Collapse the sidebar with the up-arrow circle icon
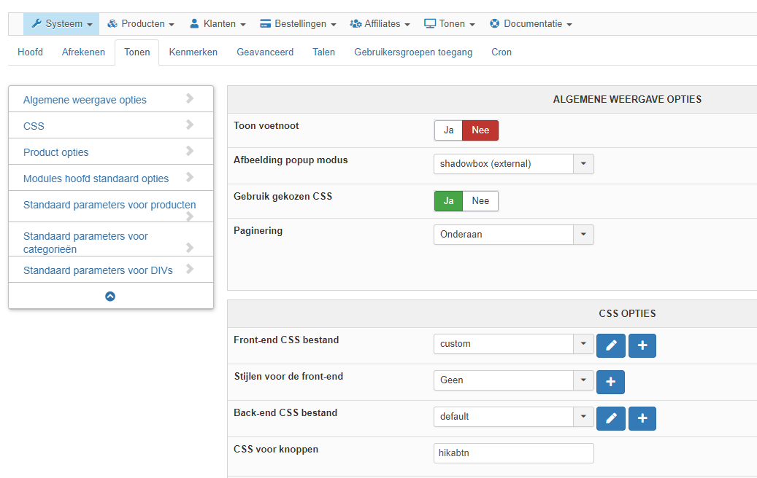The width and height of the screenshot is (757, 478). click(110, 297)
